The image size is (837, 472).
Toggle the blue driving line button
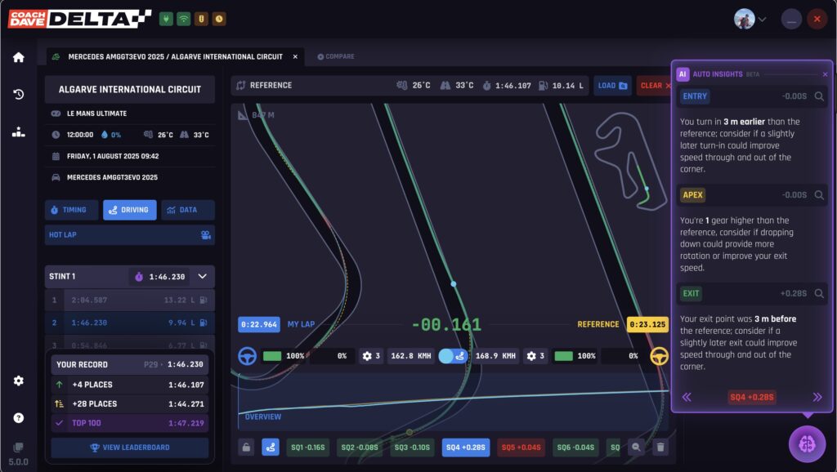(270, 447)
